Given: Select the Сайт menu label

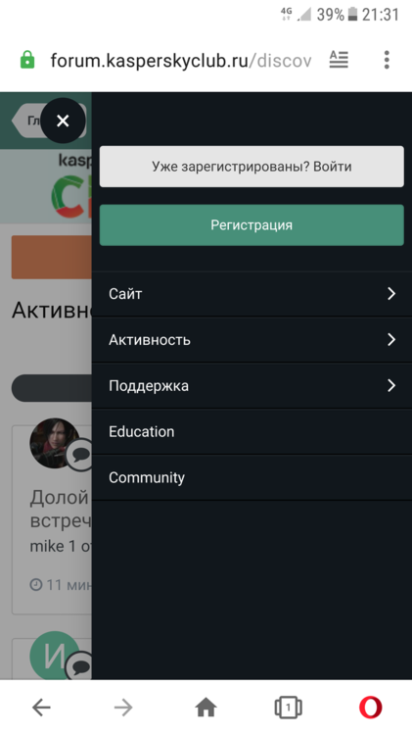Looking at the screenshot, I should (x=125, y=294).
